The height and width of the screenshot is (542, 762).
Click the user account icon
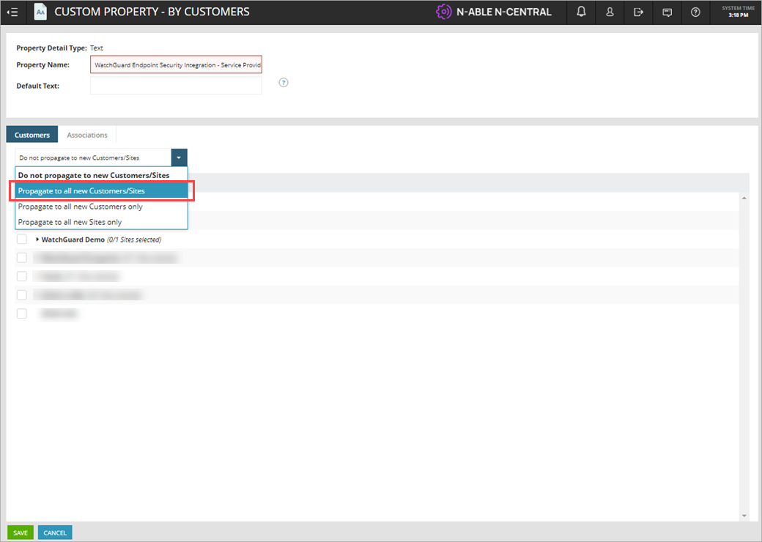pos(610,12)
